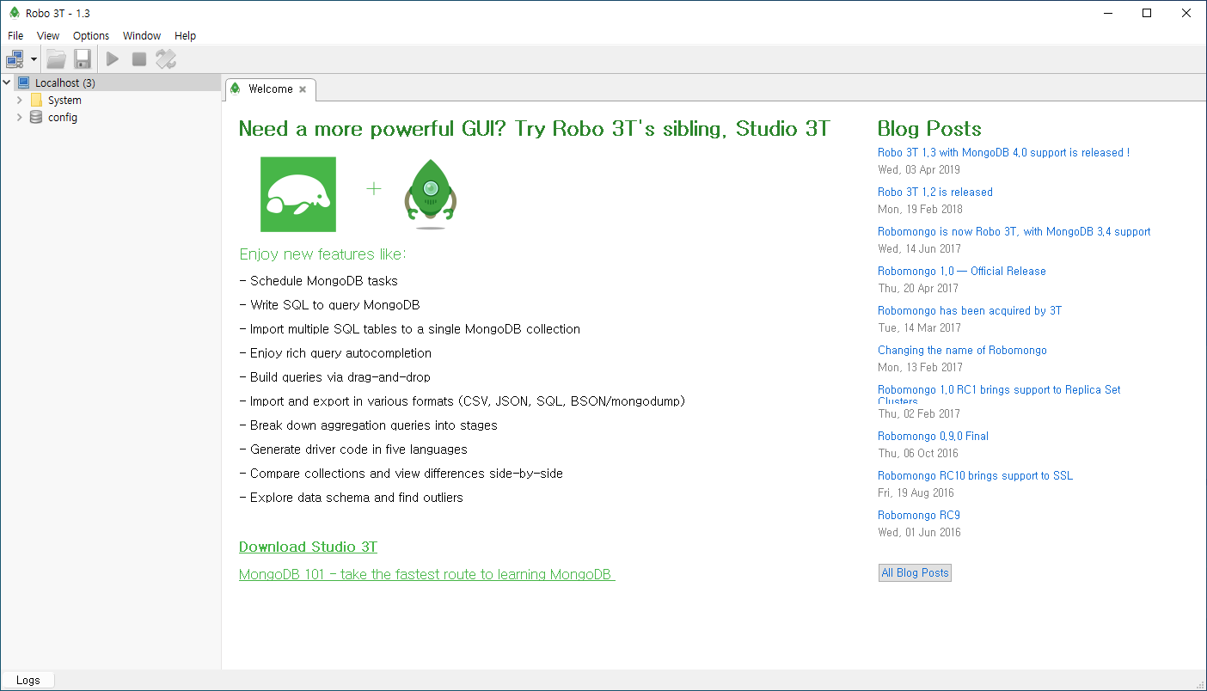Click the Connect toolbar icon
The image size is (1207, 691).
click(15, 59)
